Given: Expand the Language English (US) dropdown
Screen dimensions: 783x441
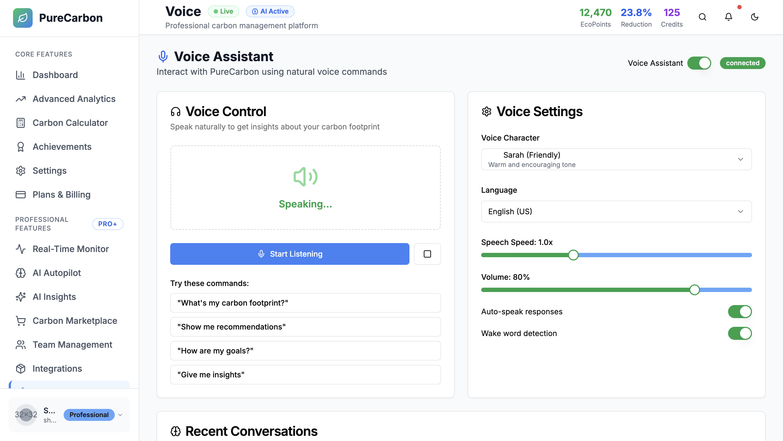Looking at the screenshot, I should click(x=616, y=212).
